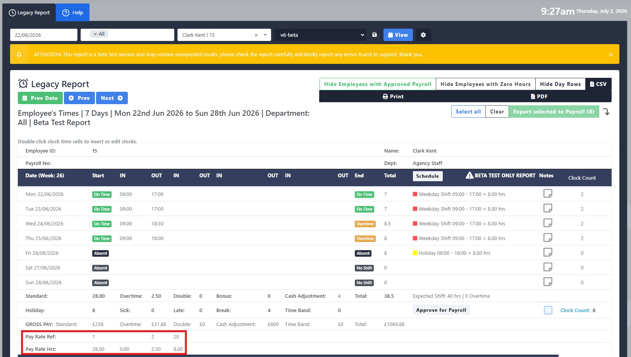Open note icon for Sun 28/06/2026
The width and height of the screenshot is (631, 357).
pos(548,281)
